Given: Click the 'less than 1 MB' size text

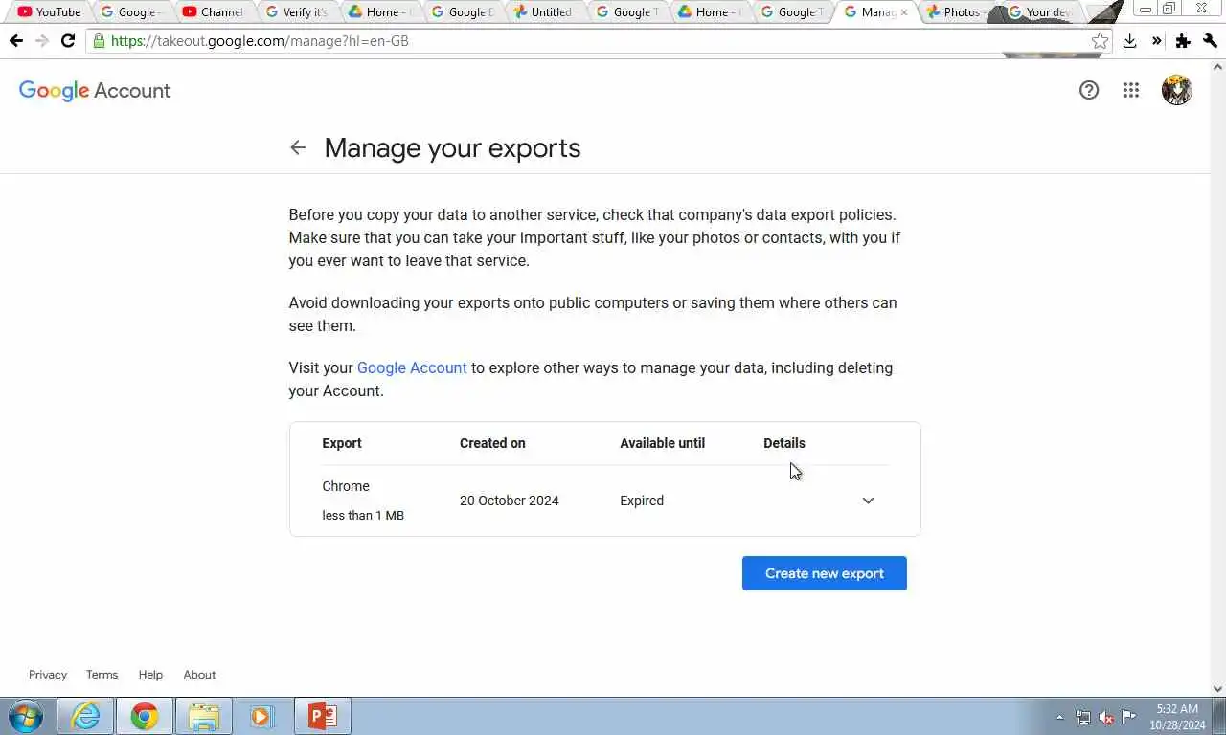Looking at the screenshot, I should 363,516.
